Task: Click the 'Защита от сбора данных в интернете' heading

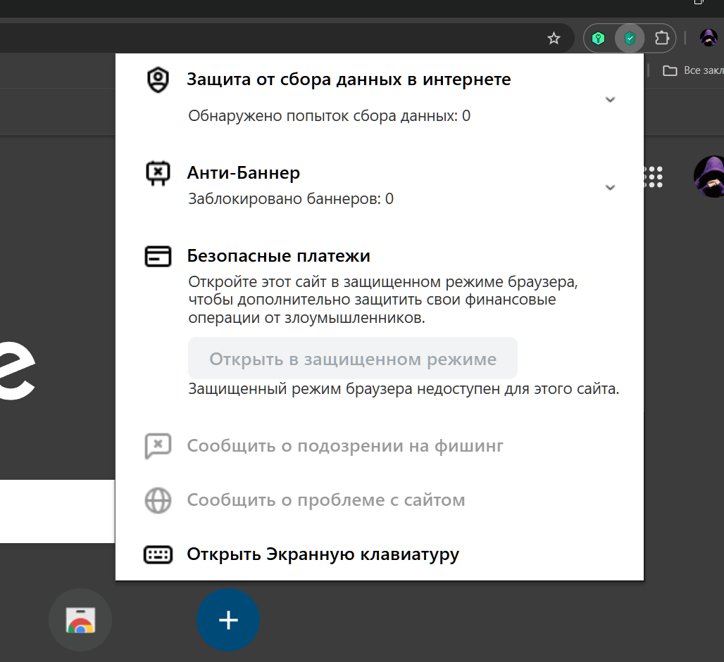Action: 349,79
